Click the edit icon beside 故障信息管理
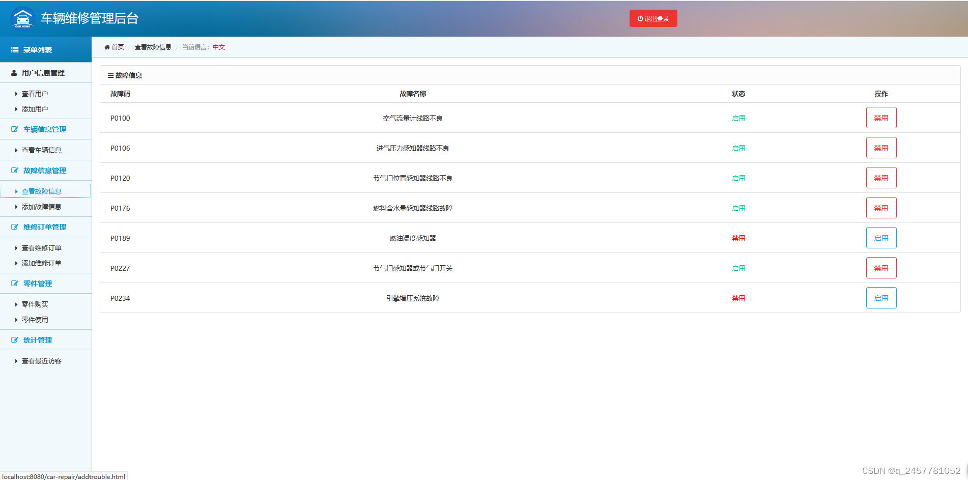This screenshot has width=968, height=480. click(x=15, y=171)
